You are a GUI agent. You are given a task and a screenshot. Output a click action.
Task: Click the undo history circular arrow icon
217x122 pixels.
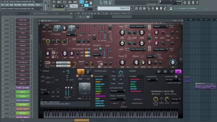(185, 2)
